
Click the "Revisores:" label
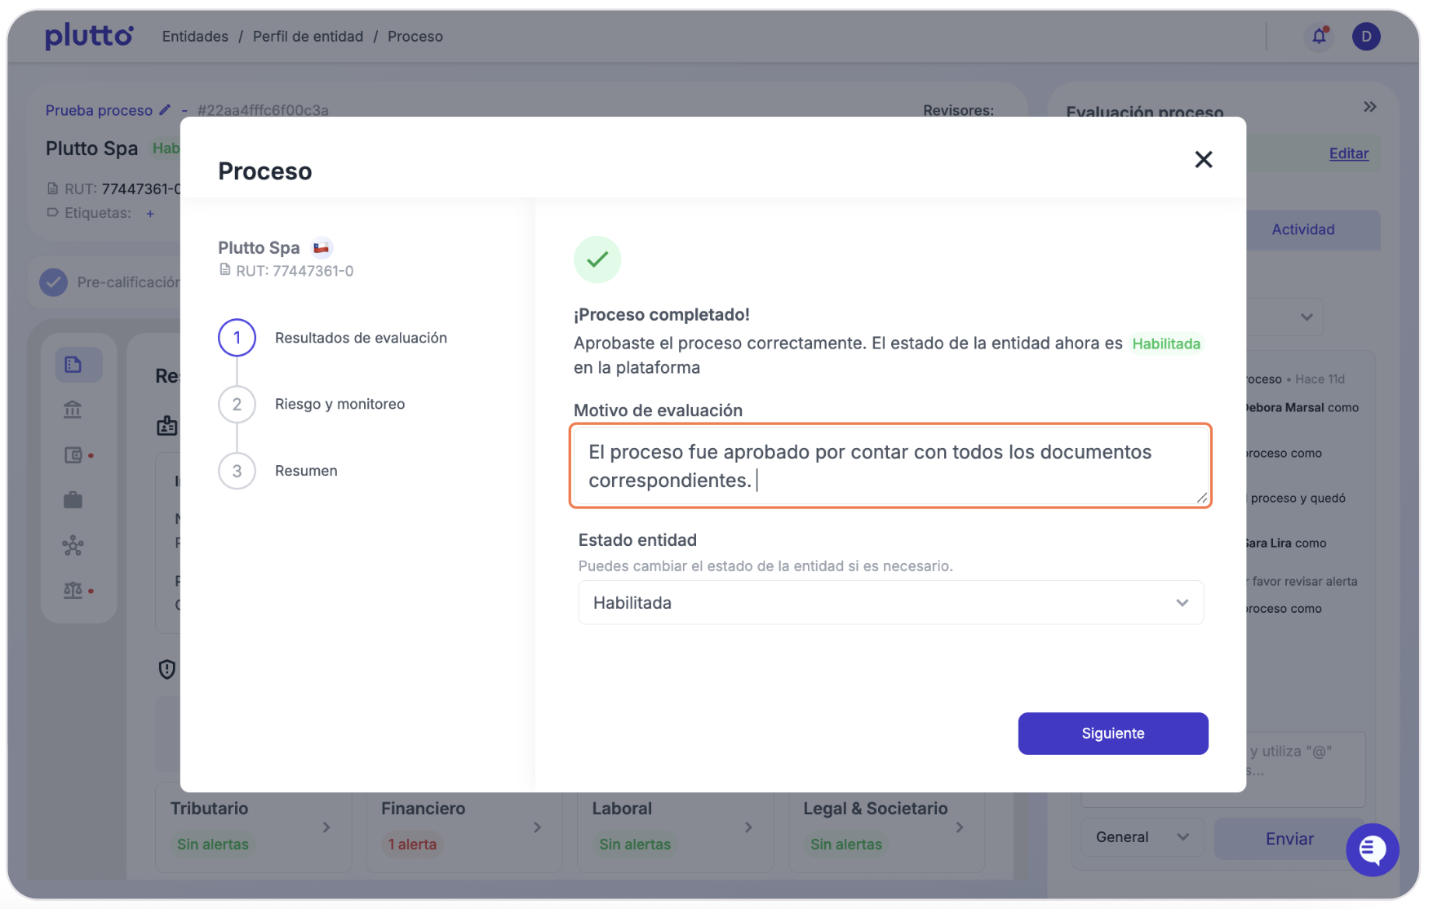coord(959,110)
